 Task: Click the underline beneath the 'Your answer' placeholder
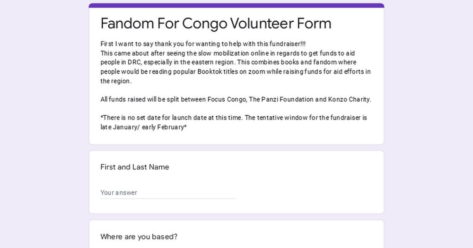(x=168, y=199)
